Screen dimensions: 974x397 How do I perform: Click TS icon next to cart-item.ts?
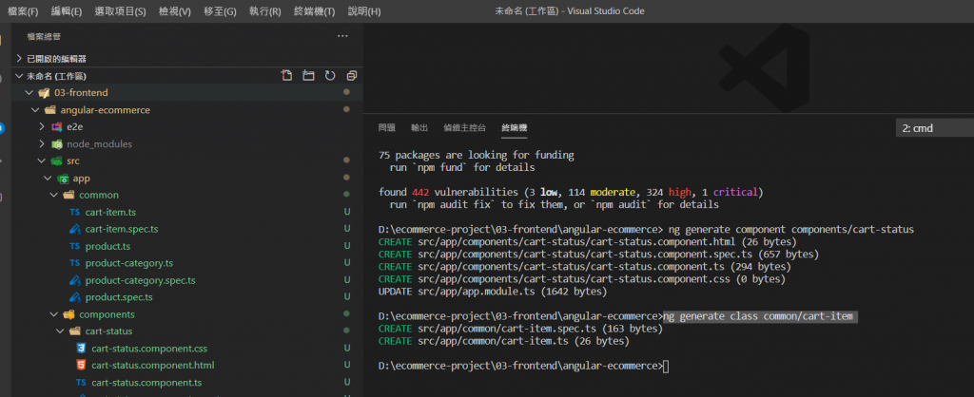pos(74,212)
